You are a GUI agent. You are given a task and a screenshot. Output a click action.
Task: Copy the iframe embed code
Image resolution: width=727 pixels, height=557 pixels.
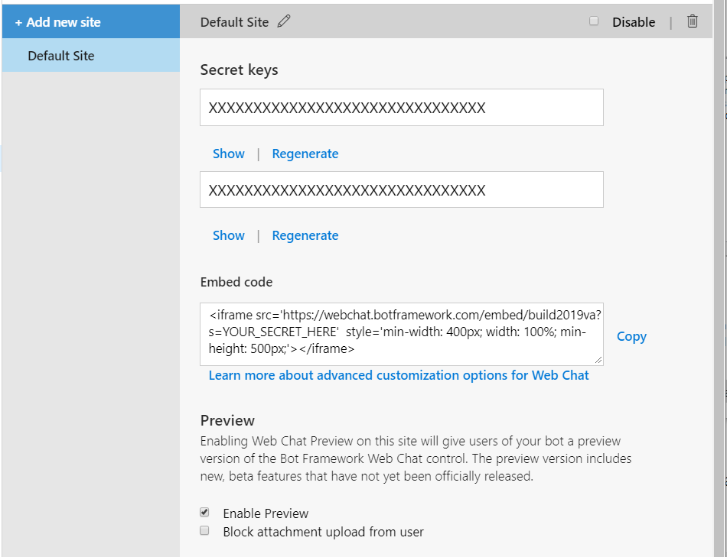pos(631,336)
